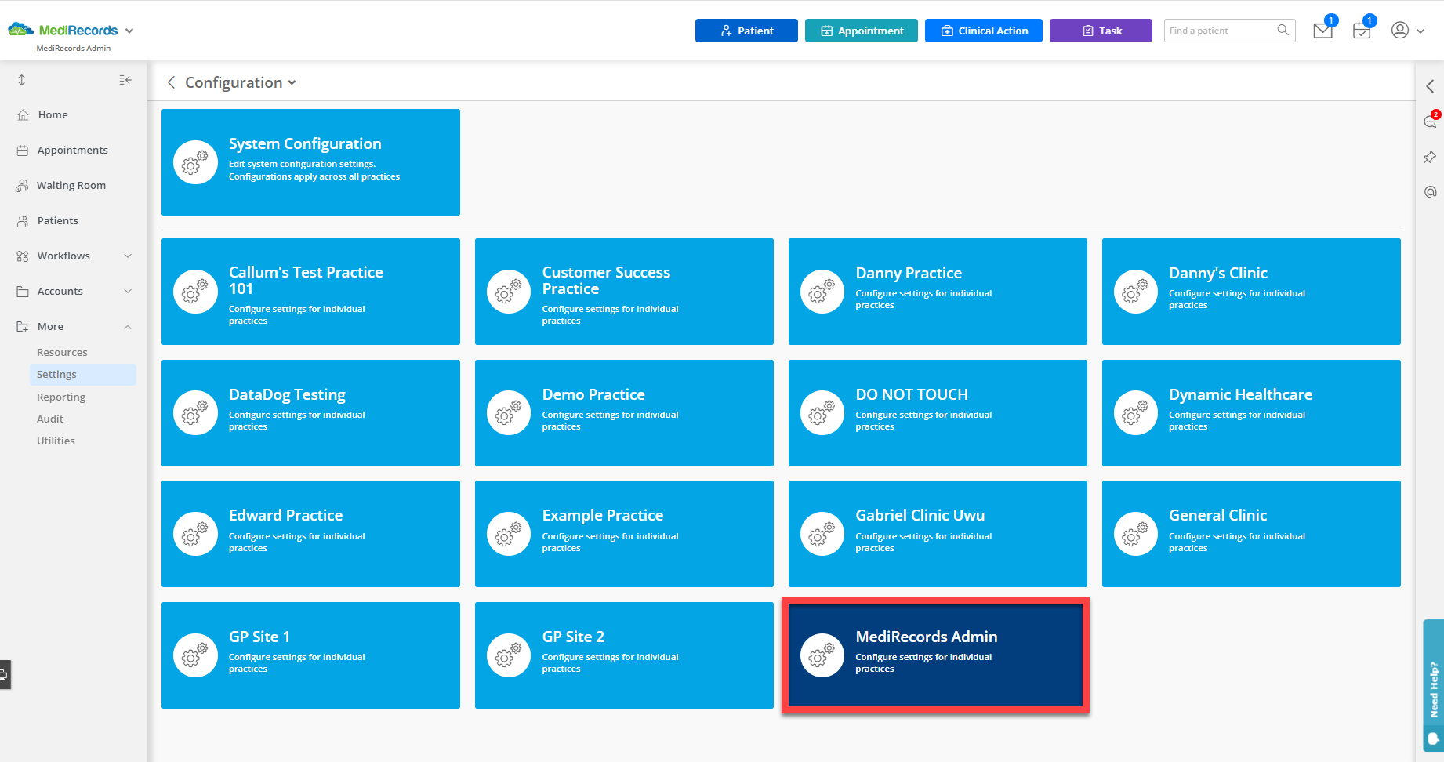Screen dimensions: 1444x762
Task: Expand the Workflows chevron
Action: tap(128, 256)
